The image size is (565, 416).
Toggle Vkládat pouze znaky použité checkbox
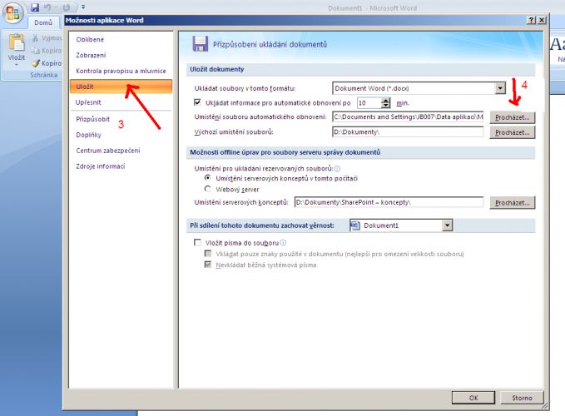[x=207, y=254]
